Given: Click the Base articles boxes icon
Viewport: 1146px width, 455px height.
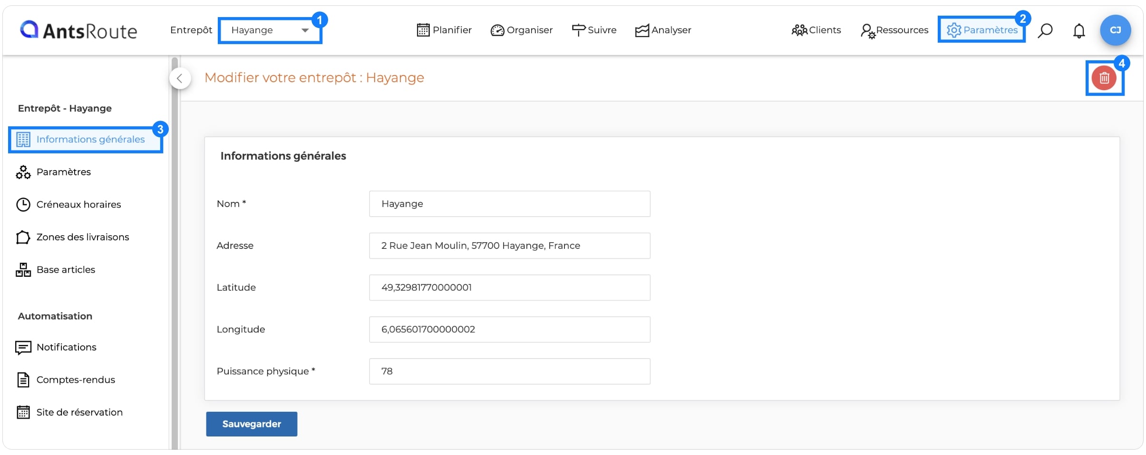Looking at the screenshot, I should tap(23, 270).
